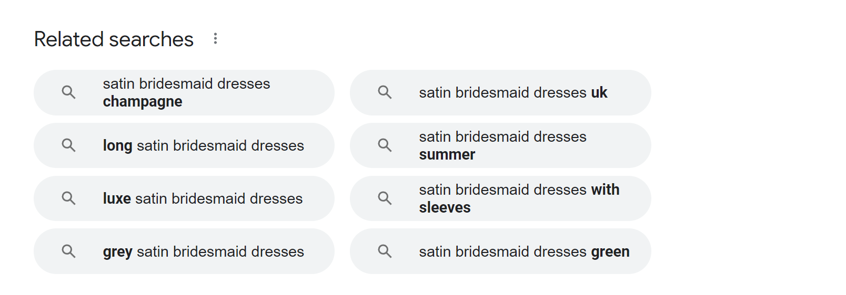Choose grey satin bridesmaid dresses suggestion

pyautogui.click(x=203, y=251)
